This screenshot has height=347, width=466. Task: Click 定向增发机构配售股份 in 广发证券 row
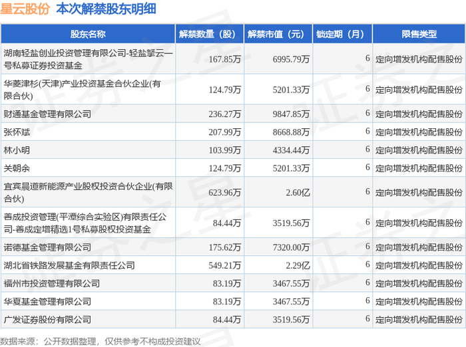[x=419, y=320]
